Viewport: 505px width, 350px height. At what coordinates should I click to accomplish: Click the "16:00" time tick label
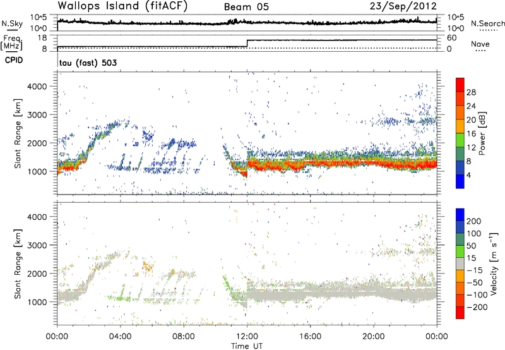pos(310,337)
